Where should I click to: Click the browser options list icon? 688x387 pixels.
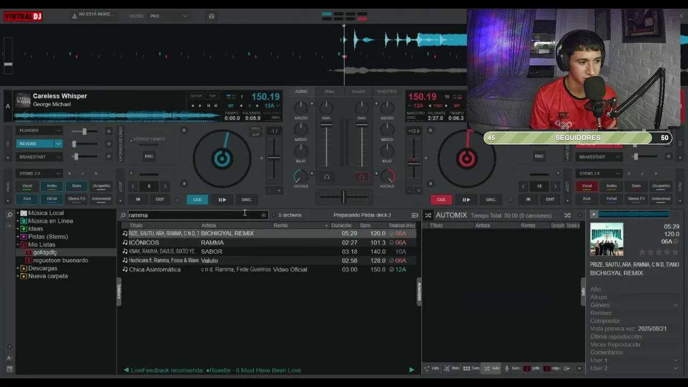coord(414,215)
